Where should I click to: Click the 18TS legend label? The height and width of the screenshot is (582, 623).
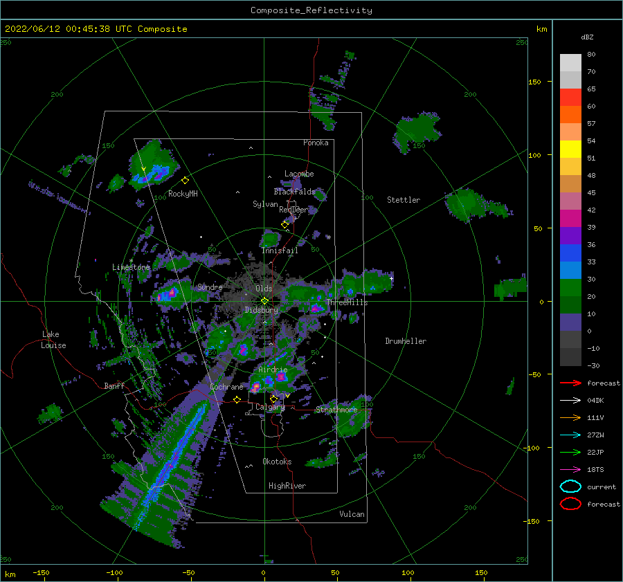point(595,470)
